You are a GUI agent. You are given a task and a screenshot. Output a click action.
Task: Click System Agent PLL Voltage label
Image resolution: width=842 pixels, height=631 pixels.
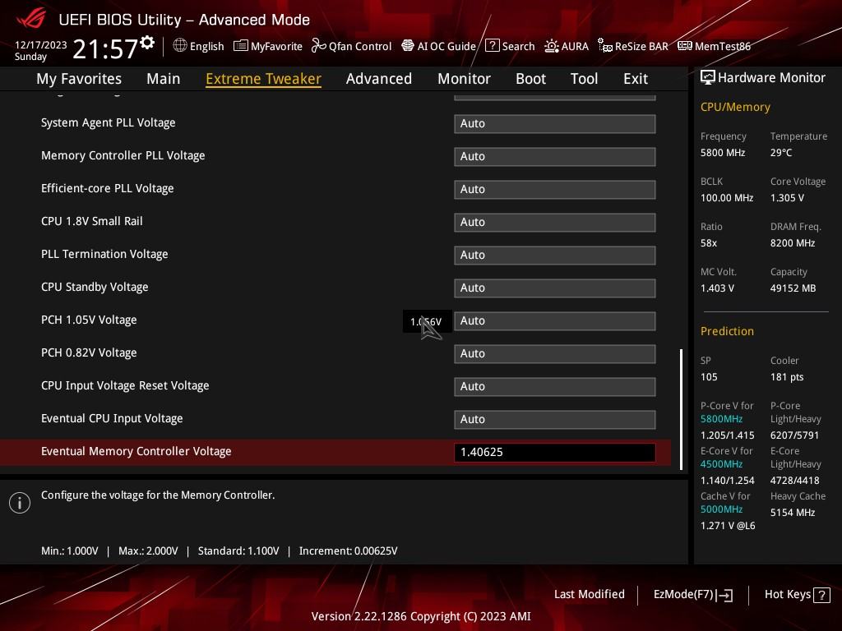tap(108, 123)
